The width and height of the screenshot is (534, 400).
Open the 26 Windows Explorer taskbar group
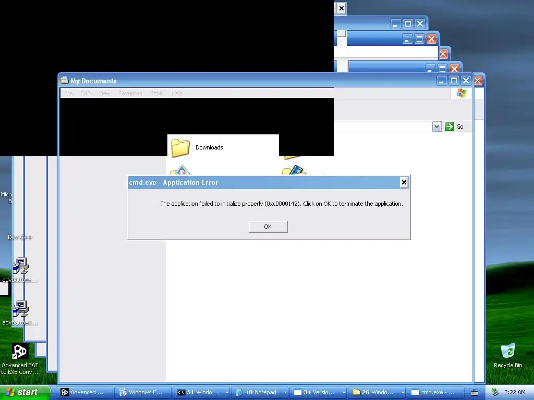tap(377, 392)
